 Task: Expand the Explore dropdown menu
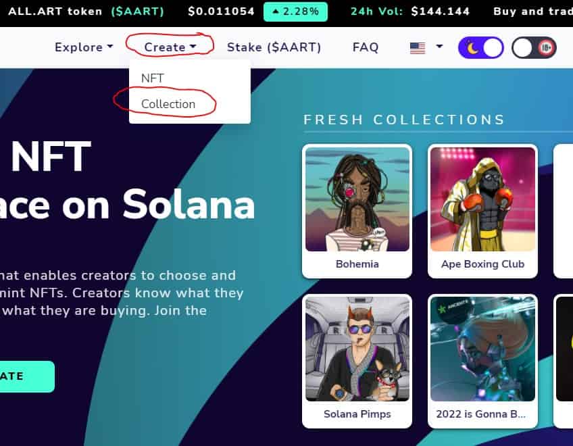(84, 47)
